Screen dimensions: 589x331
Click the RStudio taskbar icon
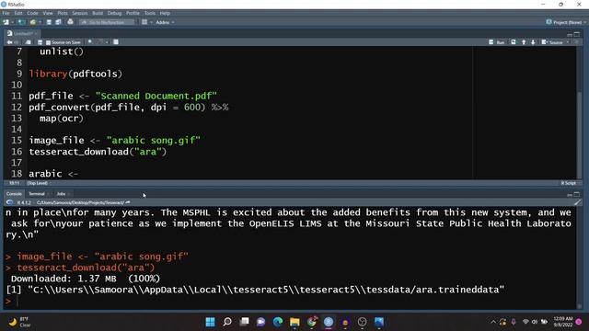[x=329, y=322]
